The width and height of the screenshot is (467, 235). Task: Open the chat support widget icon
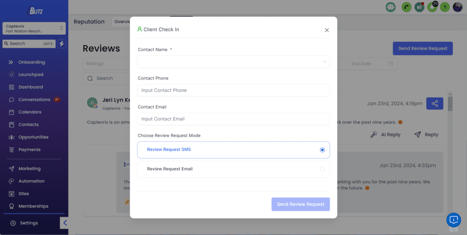click(453, 220)
